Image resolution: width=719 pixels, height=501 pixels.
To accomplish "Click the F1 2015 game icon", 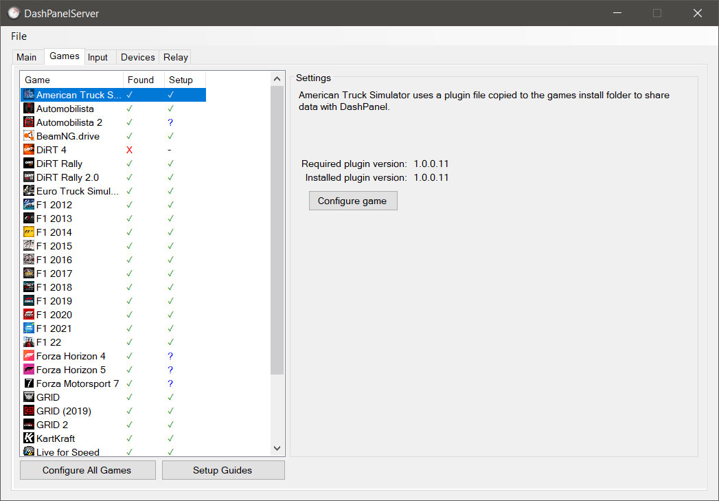I will coord(29,246).
